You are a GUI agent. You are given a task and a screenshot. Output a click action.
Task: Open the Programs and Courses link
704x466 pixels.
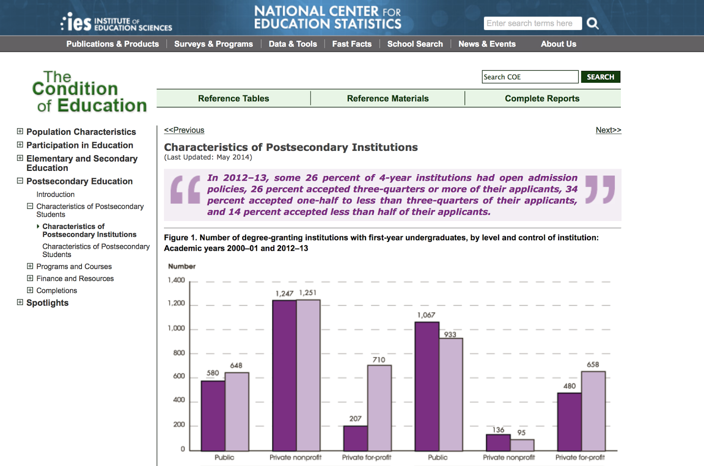tap(74, 267)
